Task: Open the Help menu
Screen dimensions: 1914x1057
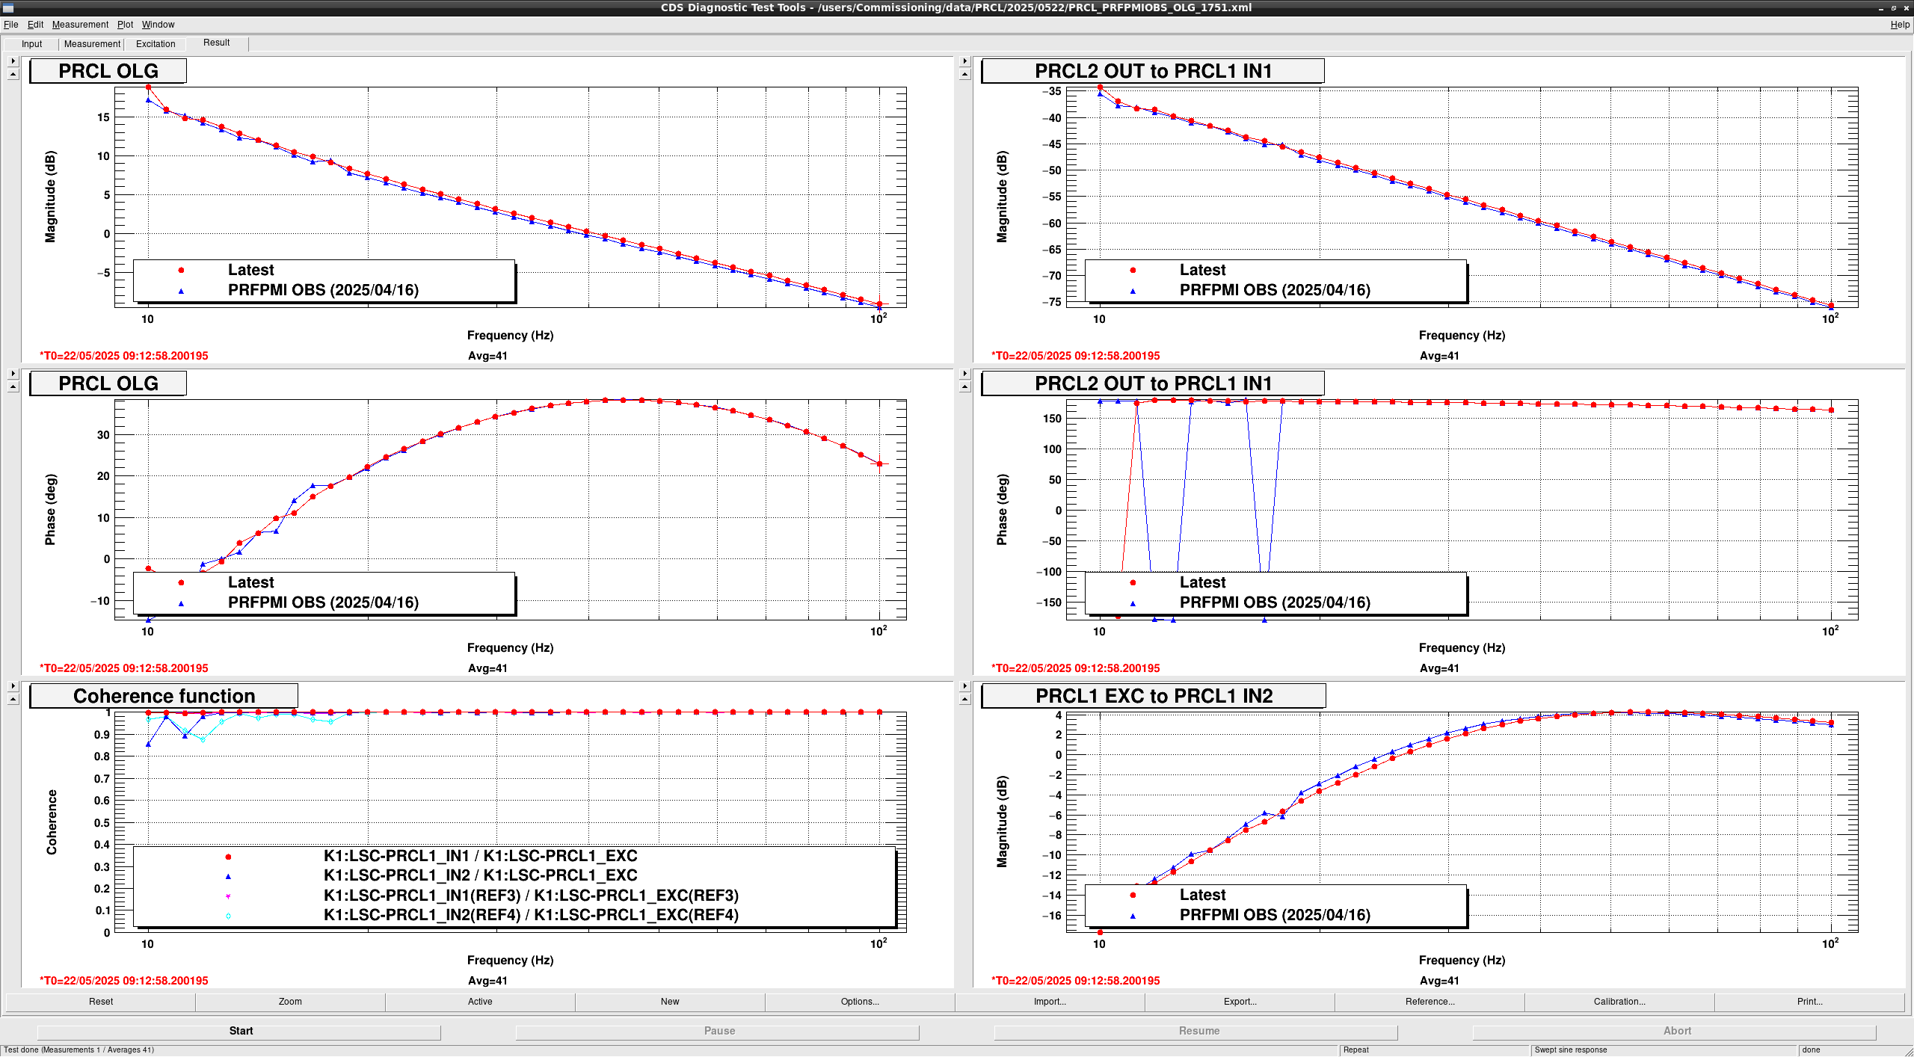Action: point(1900,25)
